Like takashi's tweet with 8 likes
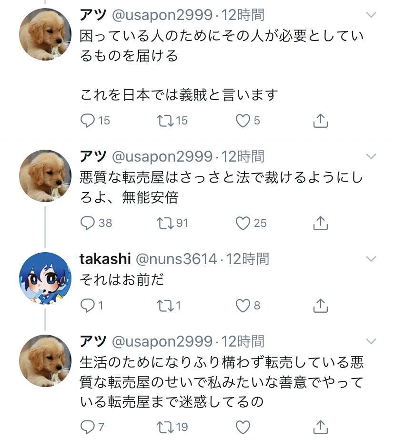This screenshot has height=440, width=394. pyautogui.click(x=243, y=305)
